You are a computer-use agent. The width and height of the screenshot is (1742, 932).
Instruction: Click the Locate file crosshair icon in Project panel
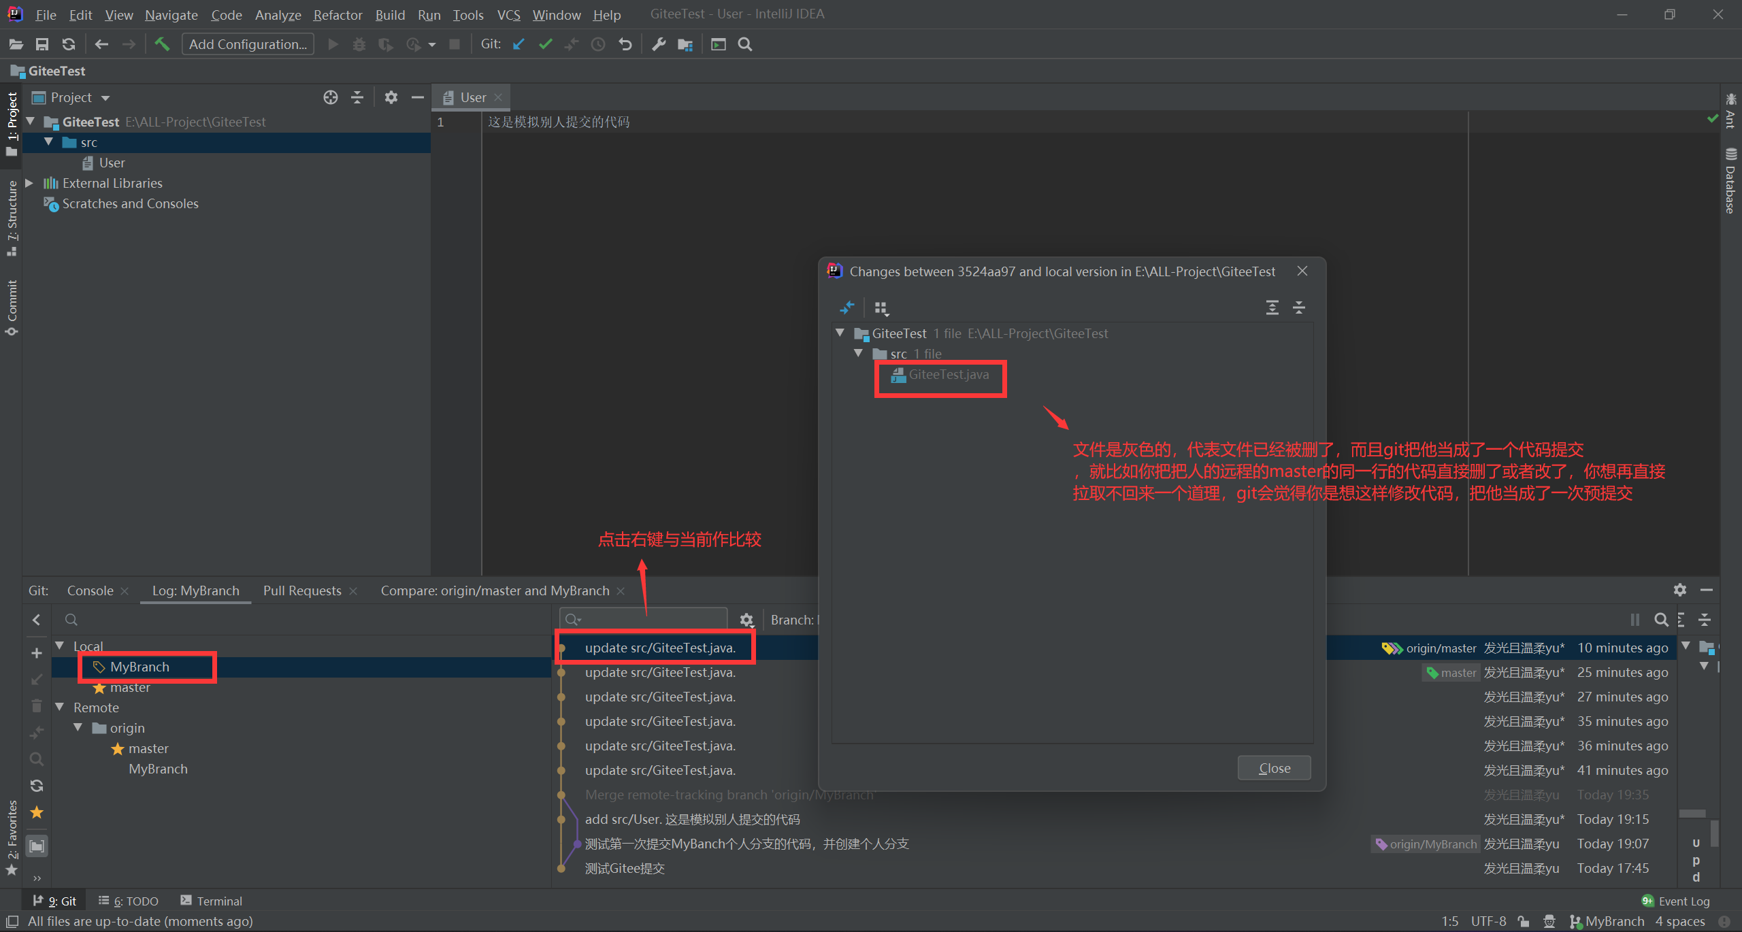331,97
